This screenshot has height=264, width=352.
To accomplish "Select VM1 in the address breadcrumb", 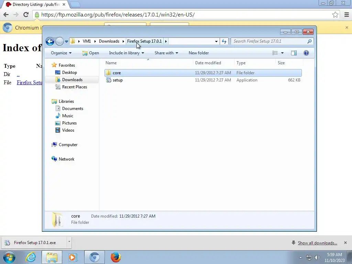I will (x=87, y=41).
